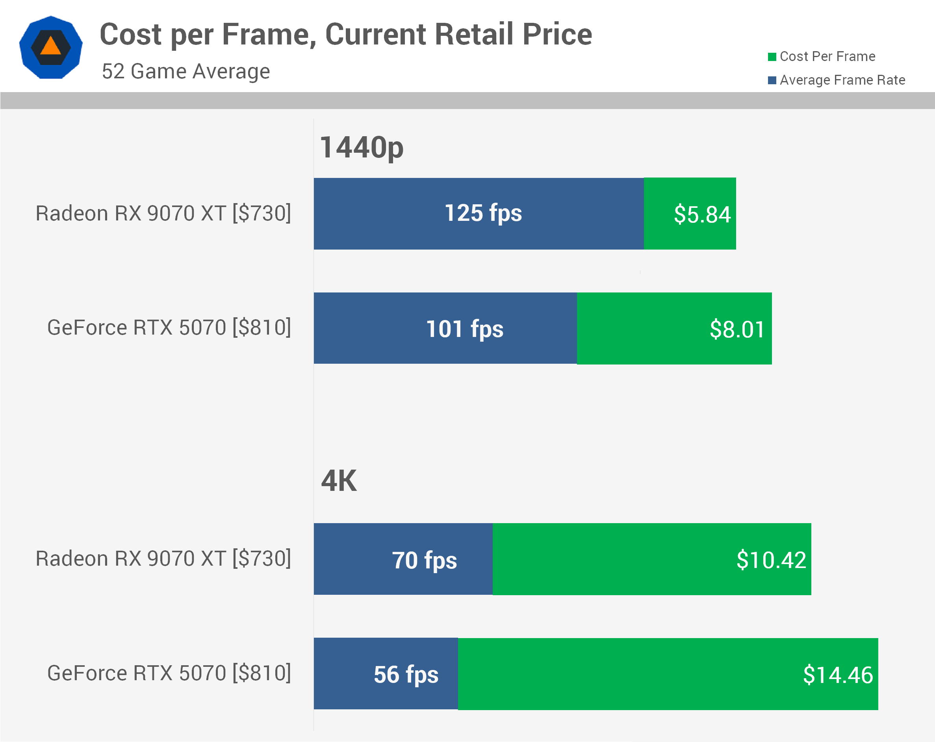Click the green Cost Per Frame legend swatch

pos(772,57)
